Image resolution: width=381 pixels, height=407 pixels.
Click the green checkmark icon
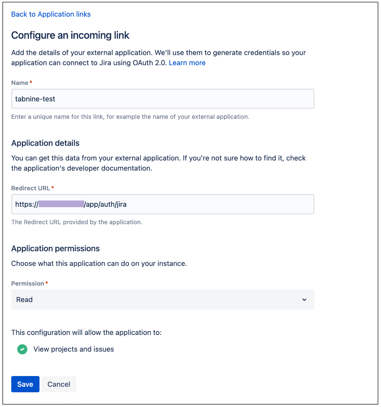22,349
